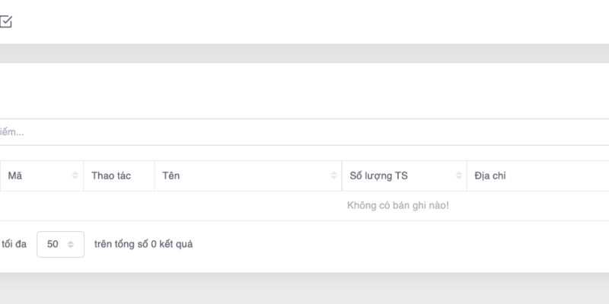Click the sort arrows beside Số lượng TS
This screenshot has height=304, width=609.
[x=458, y=176]
